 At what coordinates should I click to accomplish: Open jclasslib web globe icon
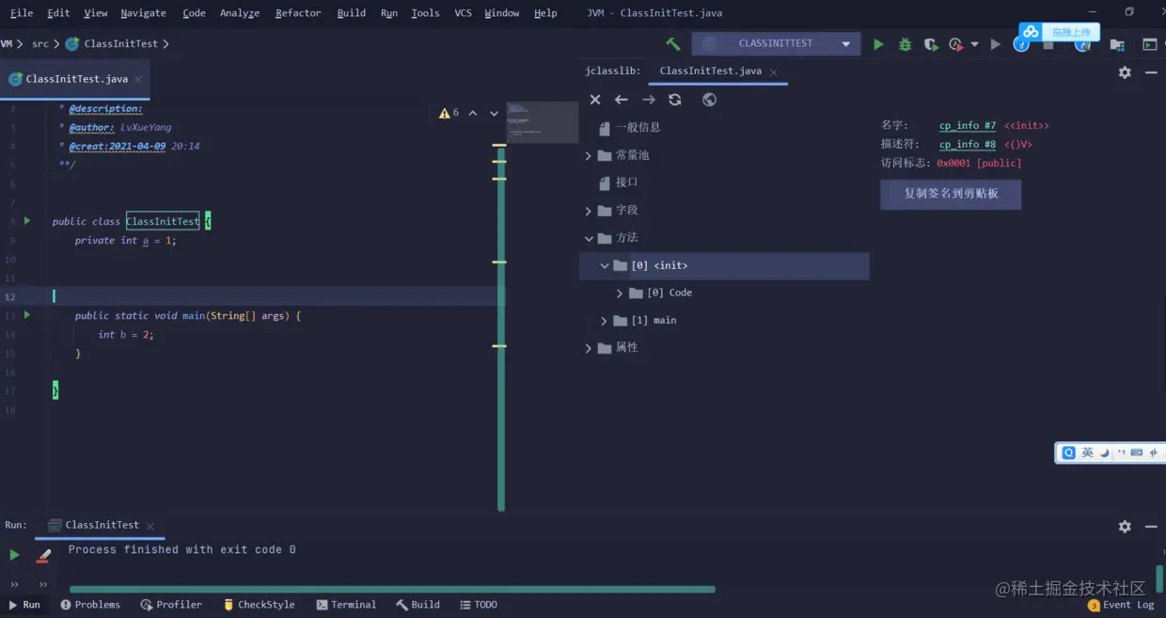tap(709, 100)
